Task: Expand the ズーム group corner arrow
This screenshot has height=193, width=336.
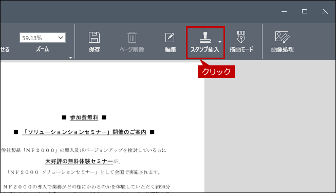Action: [x=70, y=58]
